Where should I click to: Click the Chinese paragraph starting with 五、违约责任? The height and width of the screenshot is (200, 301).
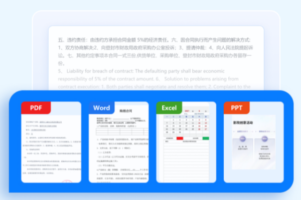[x=156, y=51]
